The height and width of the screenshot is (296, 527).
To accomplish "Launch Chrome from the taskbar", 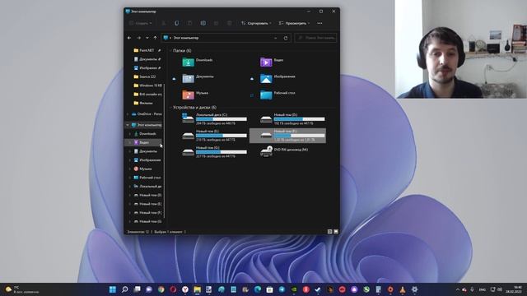I will [x=161, y=289].
